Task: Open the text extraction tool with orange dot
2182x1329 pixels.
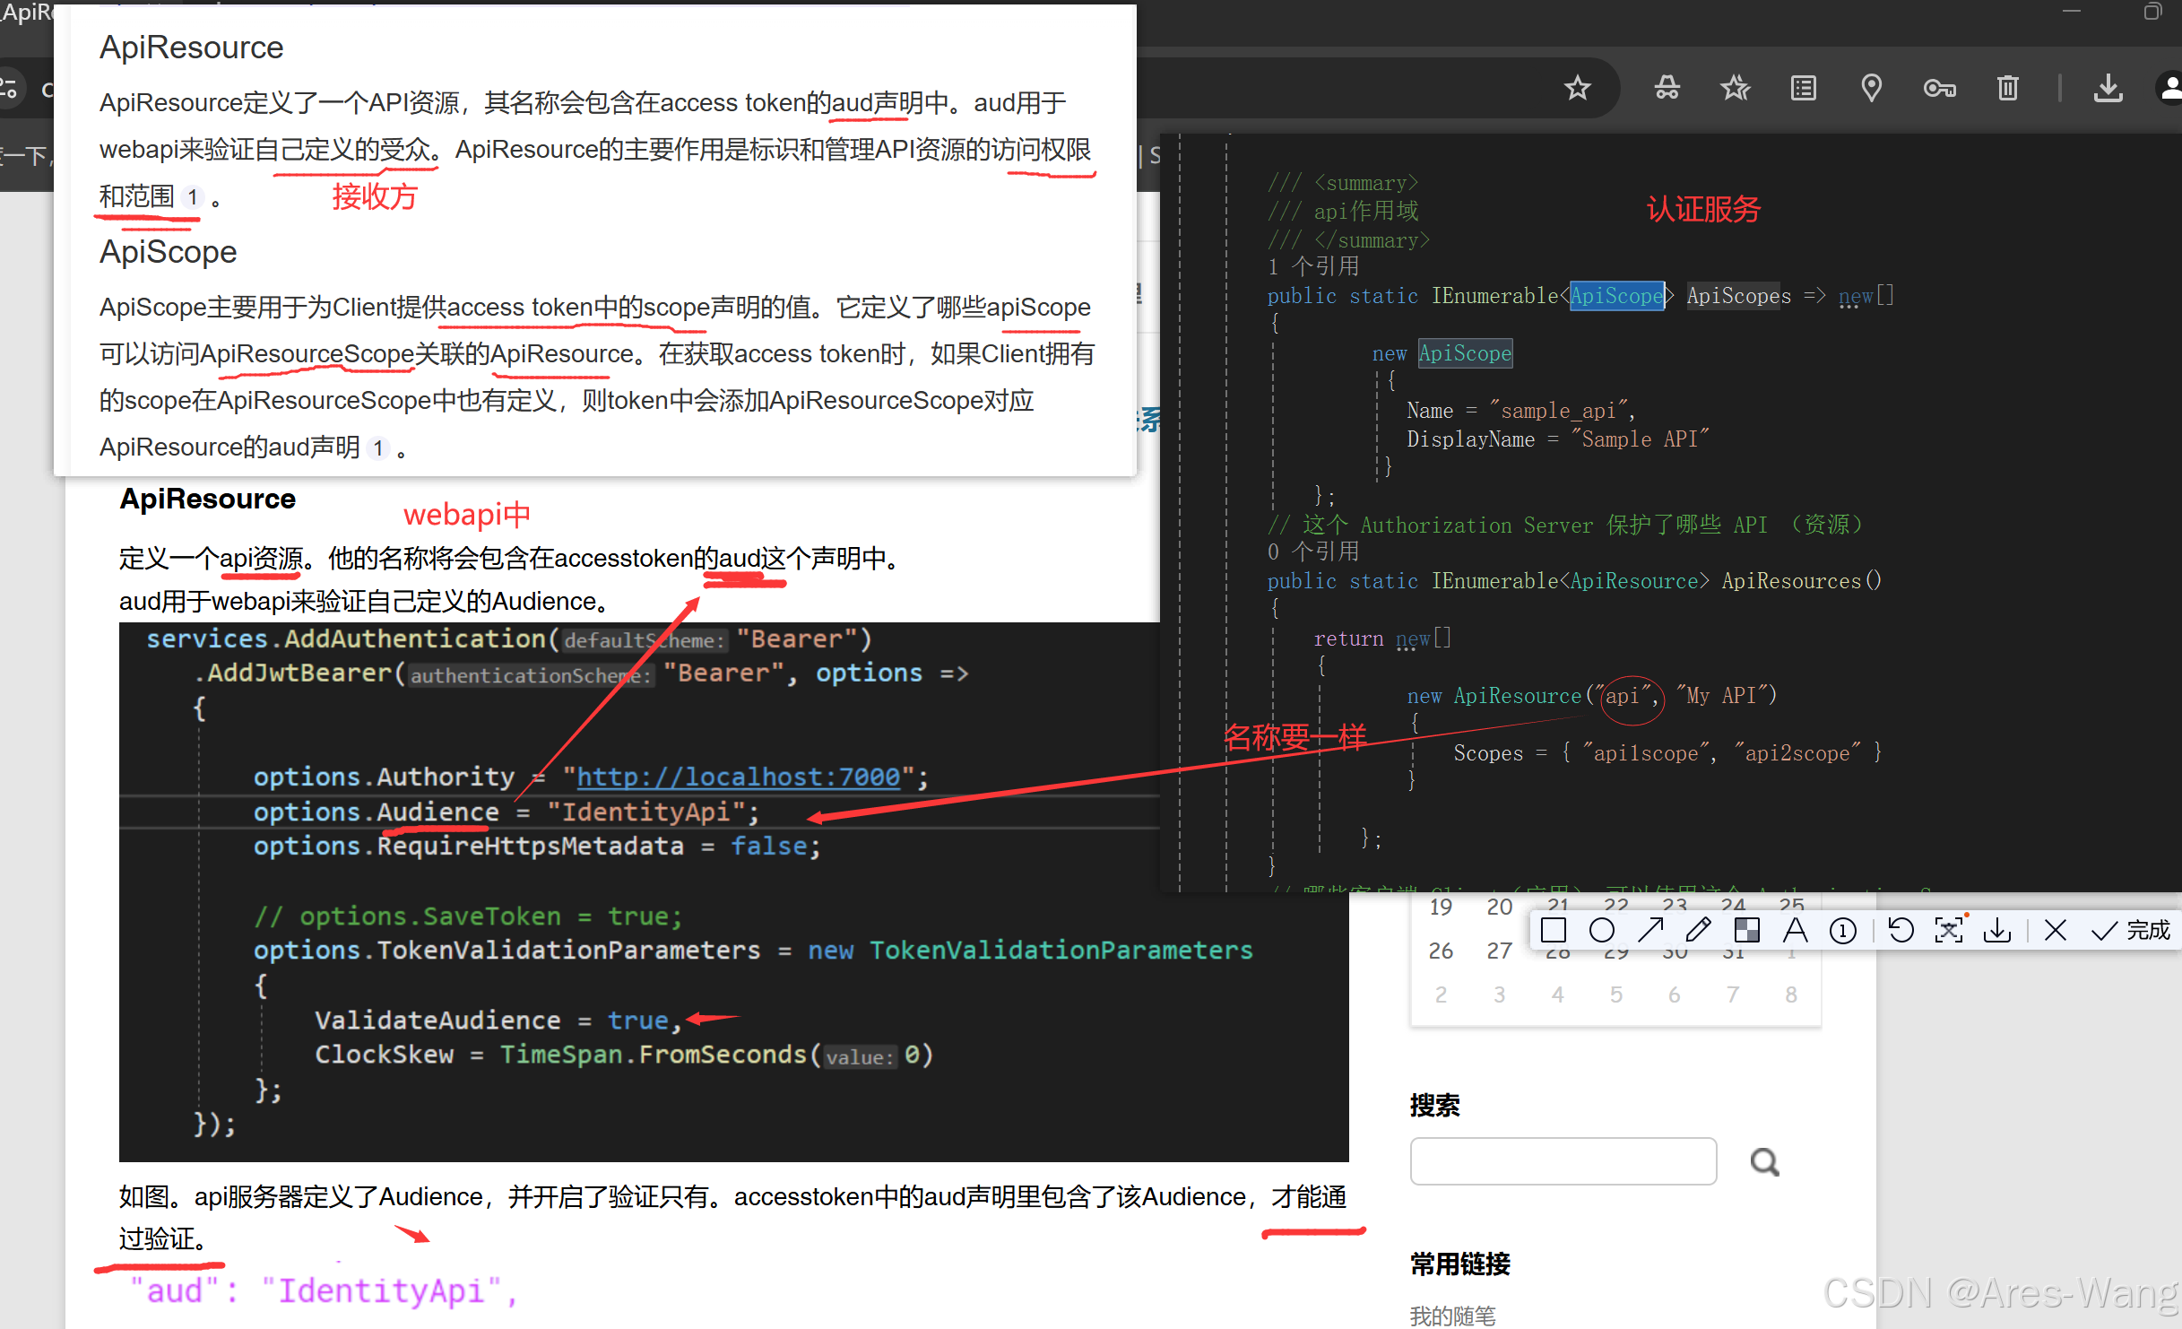Action: pos(1950,930)
